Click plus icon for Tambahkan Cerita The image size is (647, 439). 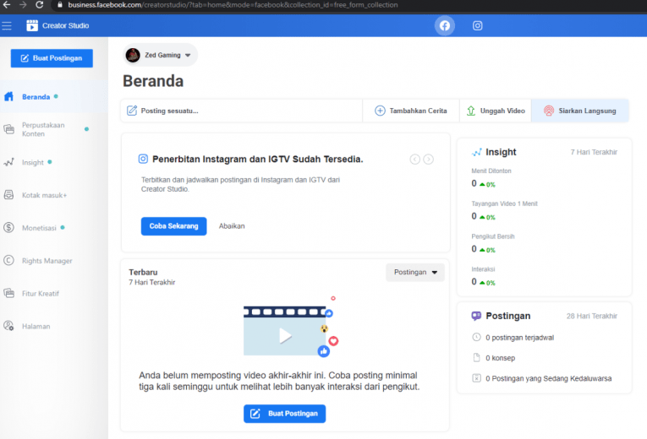pyautogui.click(x=380, y=111)
